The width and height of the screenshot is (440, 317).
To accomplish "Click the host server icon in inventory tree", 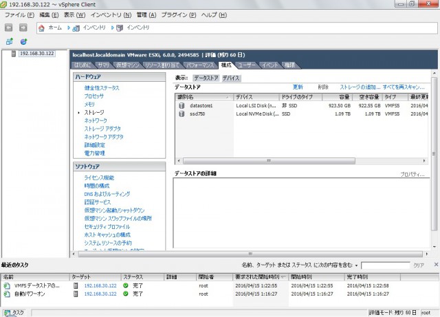I will coord(14,53).
